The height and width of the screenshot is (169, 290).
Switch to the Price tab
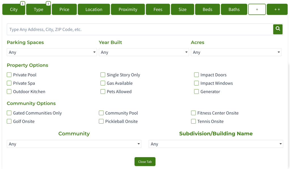pyautogui.click(x=64, y=9)
